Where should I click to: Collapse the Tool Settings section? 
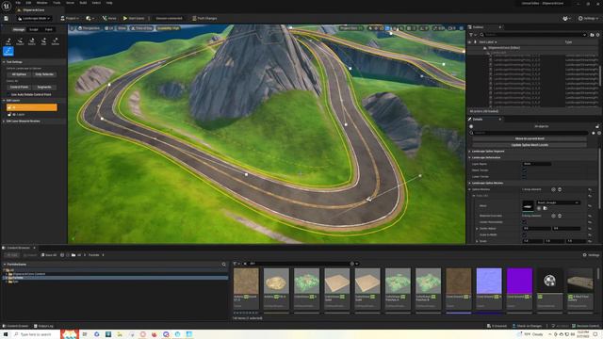pos(4,62)
